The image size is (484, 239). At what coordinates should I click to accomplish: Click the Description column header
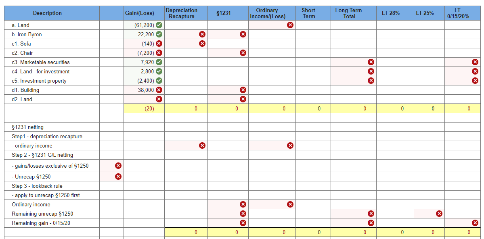pyautogui.click(x=52, y=13)
